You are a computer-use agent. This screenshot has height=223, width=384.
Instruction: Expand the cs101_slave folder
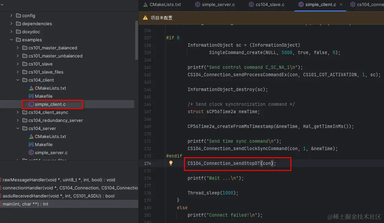coord(18,64)
